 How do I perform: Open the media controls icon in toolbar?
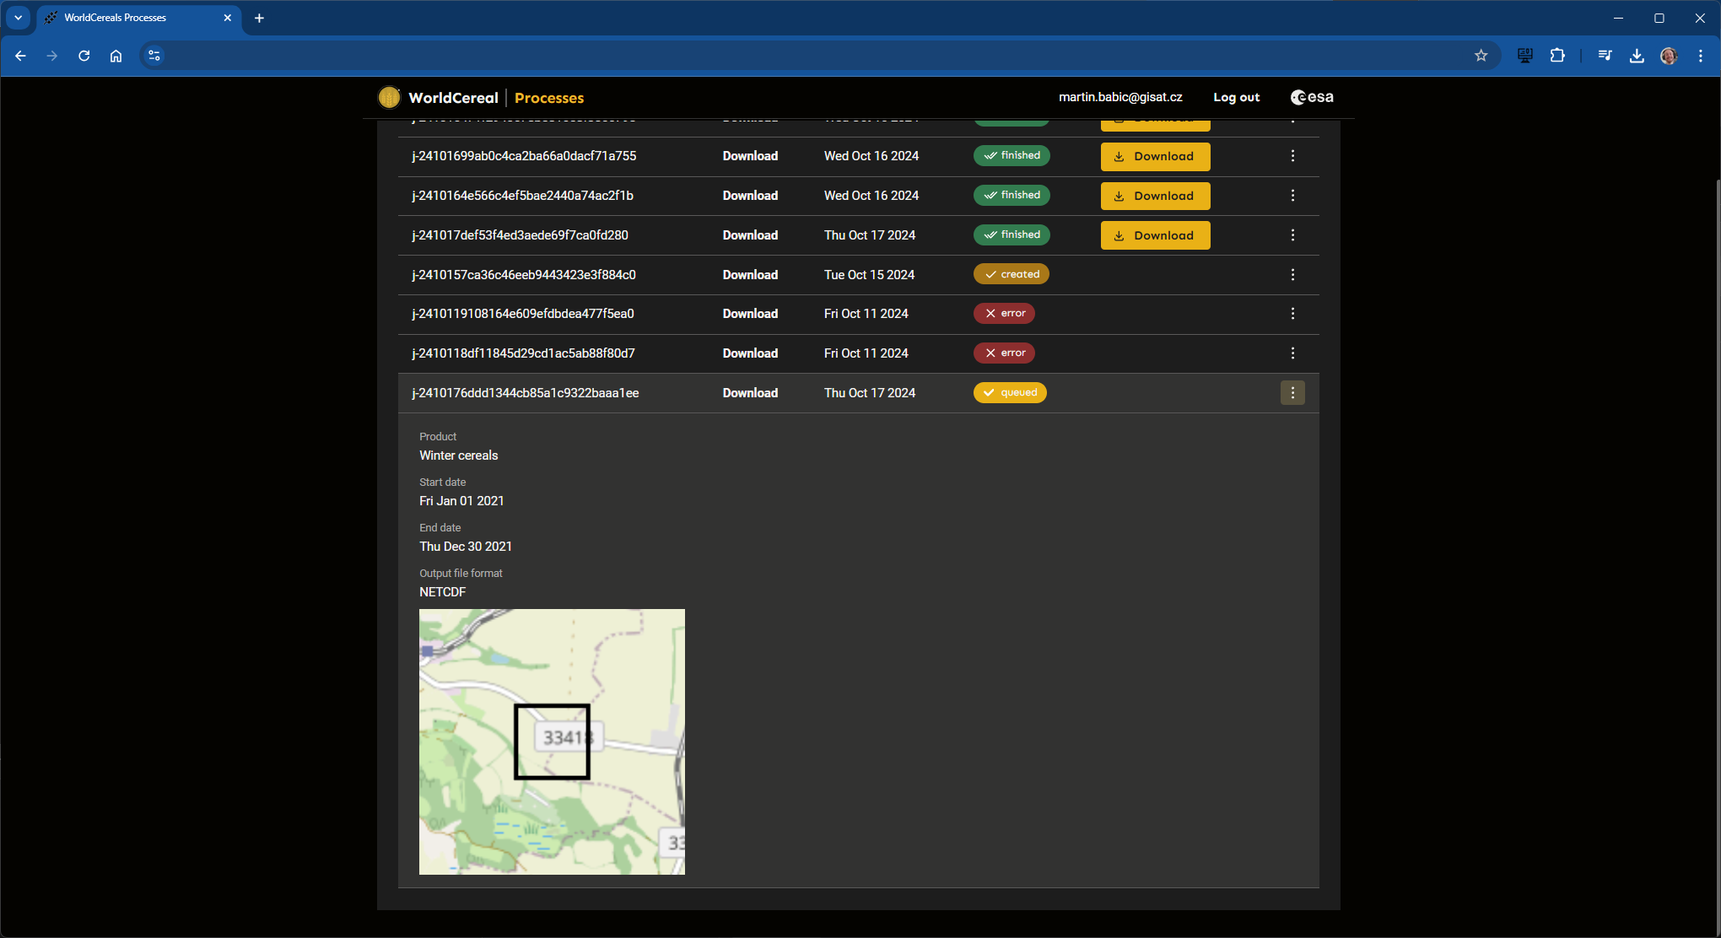point(1605,56)
